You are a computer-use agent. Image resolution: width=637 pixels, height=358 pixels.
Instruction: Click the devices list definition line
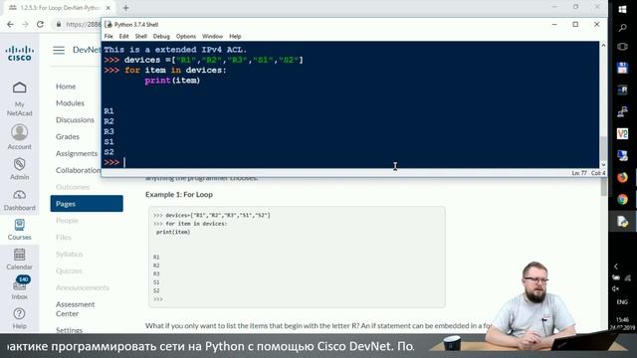pos(203,60)
